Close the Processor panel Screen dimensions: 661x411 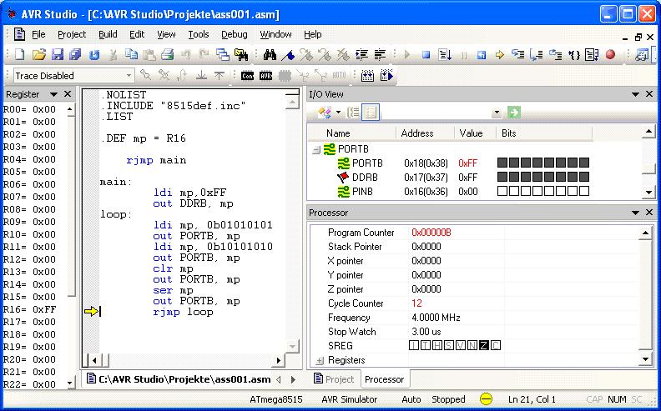pos(649,213)
